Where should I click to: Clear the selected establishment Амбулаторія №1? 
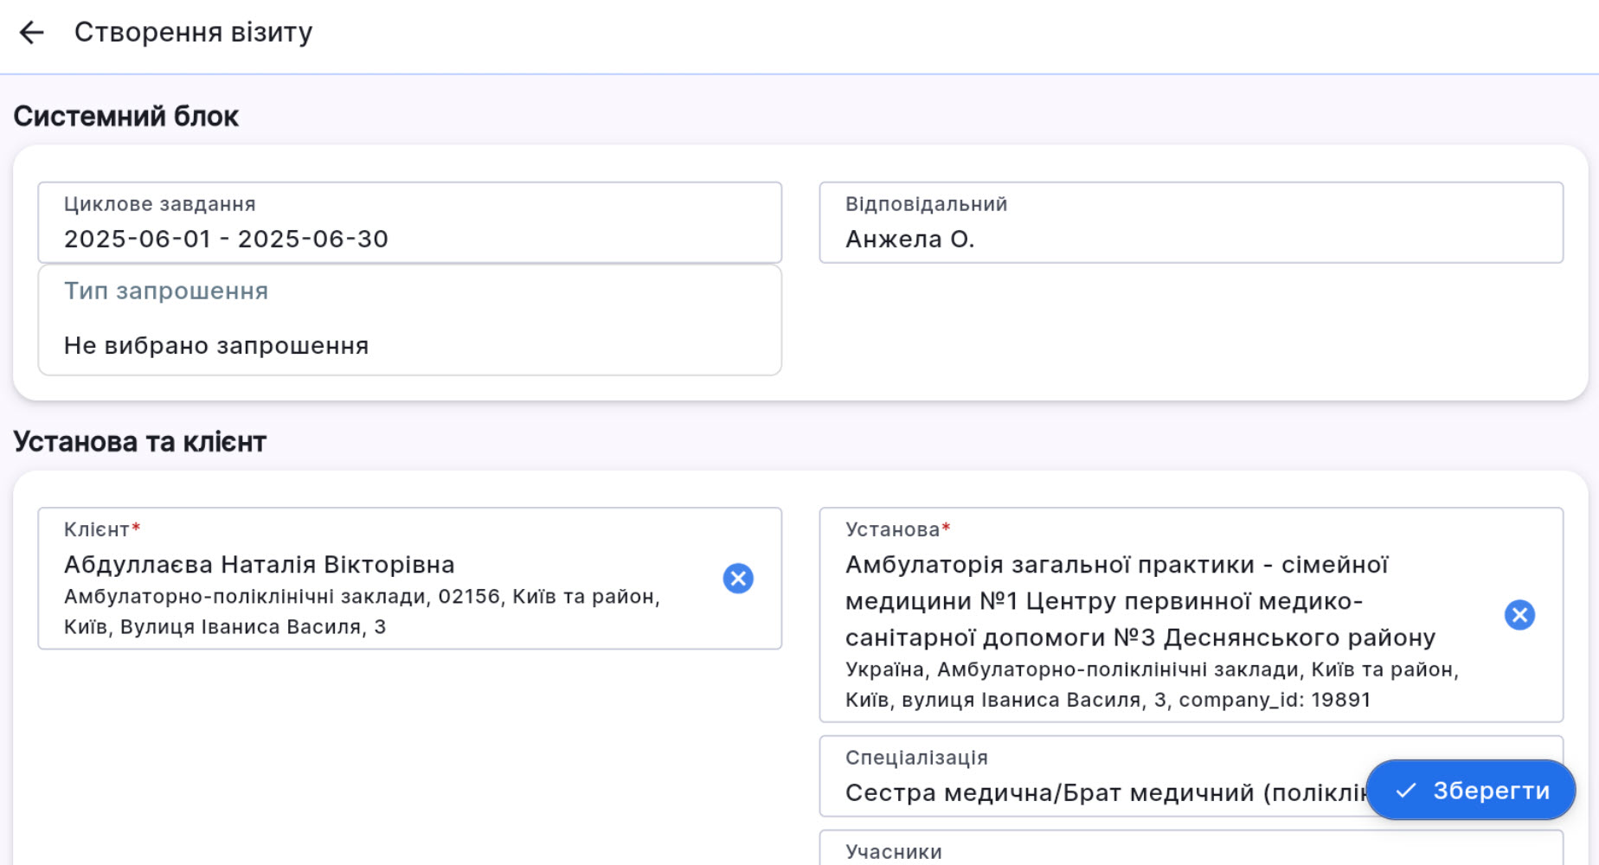(x=1519, y=615)
